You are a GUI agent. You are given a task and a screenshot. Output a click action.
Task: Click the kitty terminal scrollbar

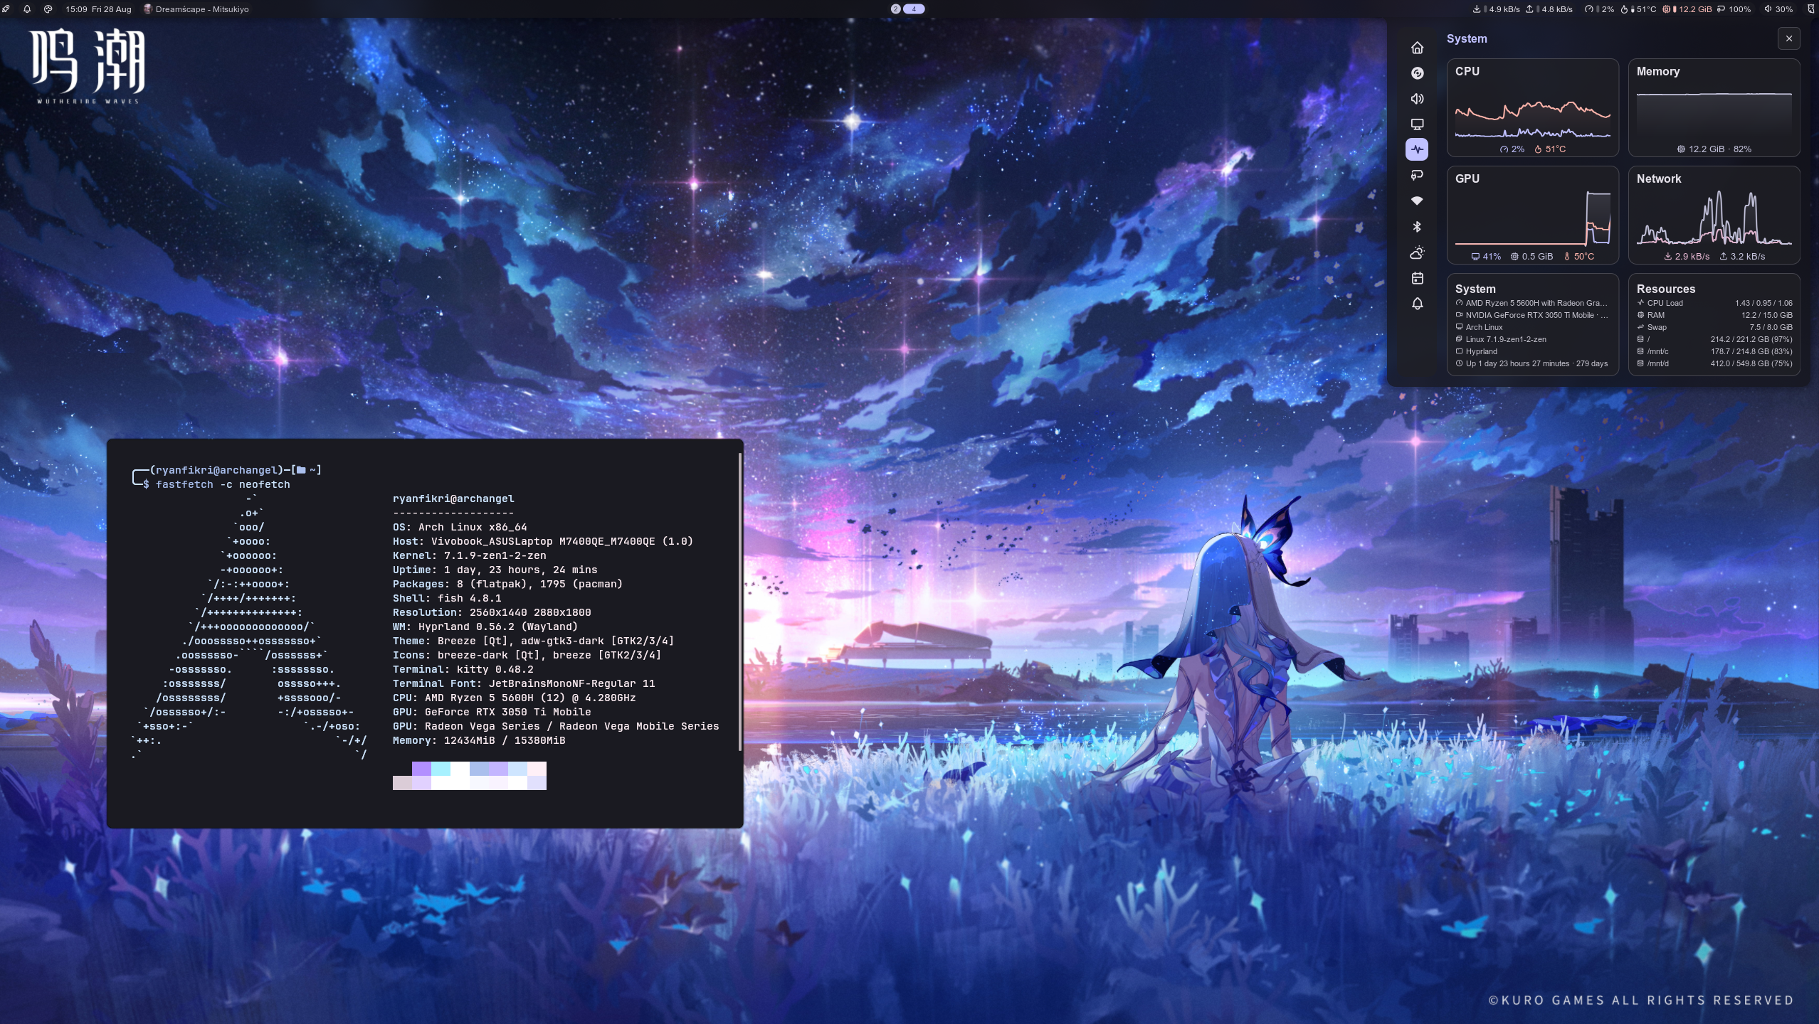click(x=740, y=603)
